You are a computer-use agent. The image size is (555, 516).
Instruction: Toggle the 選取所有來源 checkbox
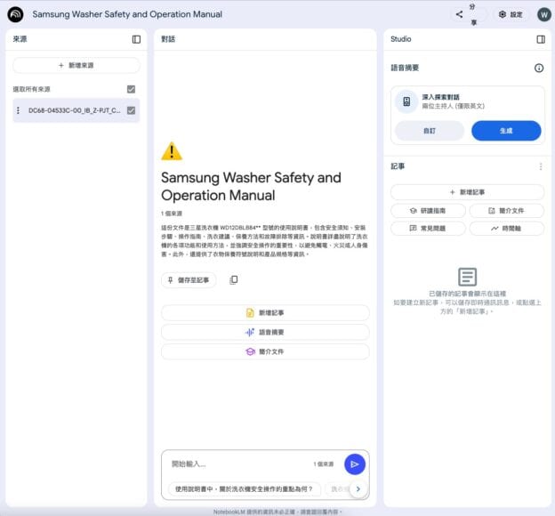(131, 89)
